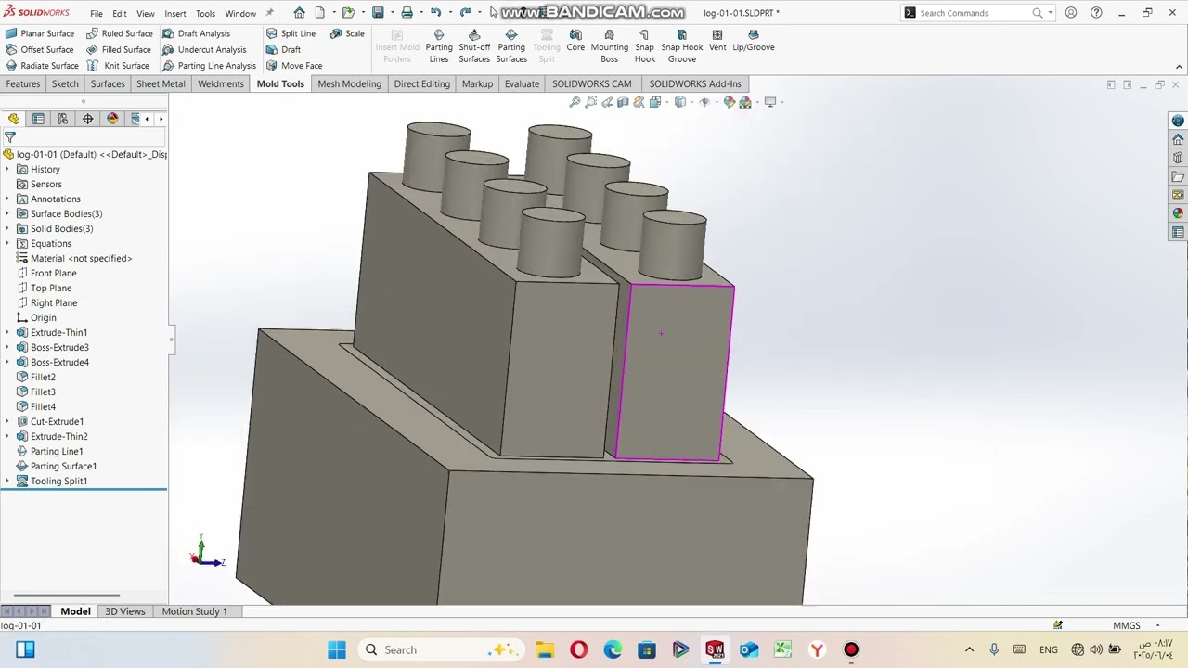Select the Offset Surface tool
The height and width of the screenshot is (668, 1188).
[x=40, y=49]
